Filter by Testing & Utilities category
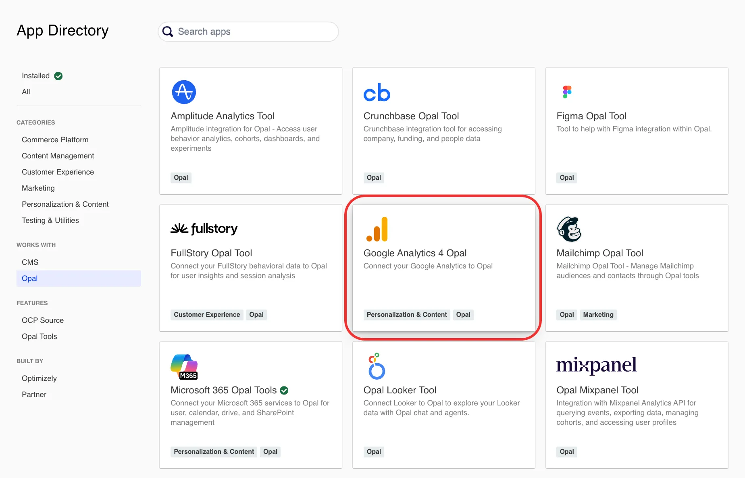Image resolution: width=745 pixels, height=478 pixels. tap(50, 220)
